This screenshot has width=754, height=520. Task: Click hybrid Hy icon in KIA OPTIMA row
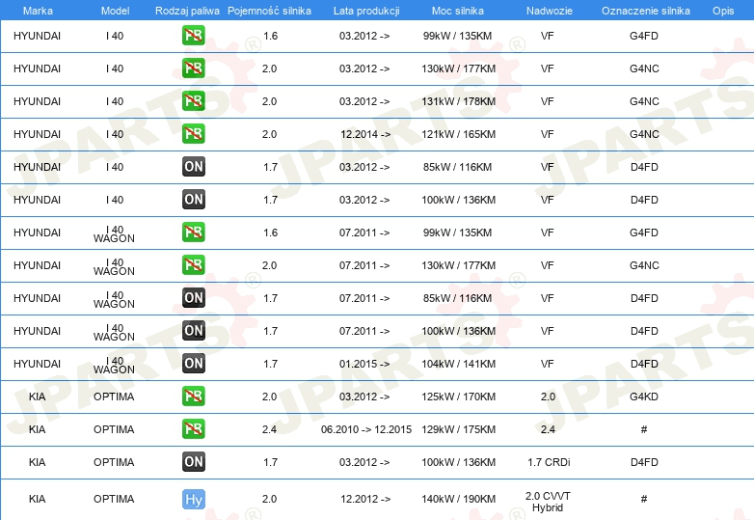point(193,499)
